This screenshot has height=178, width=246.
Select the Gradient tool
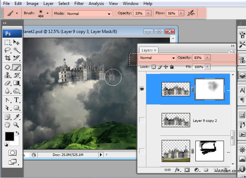pos(16,83)
